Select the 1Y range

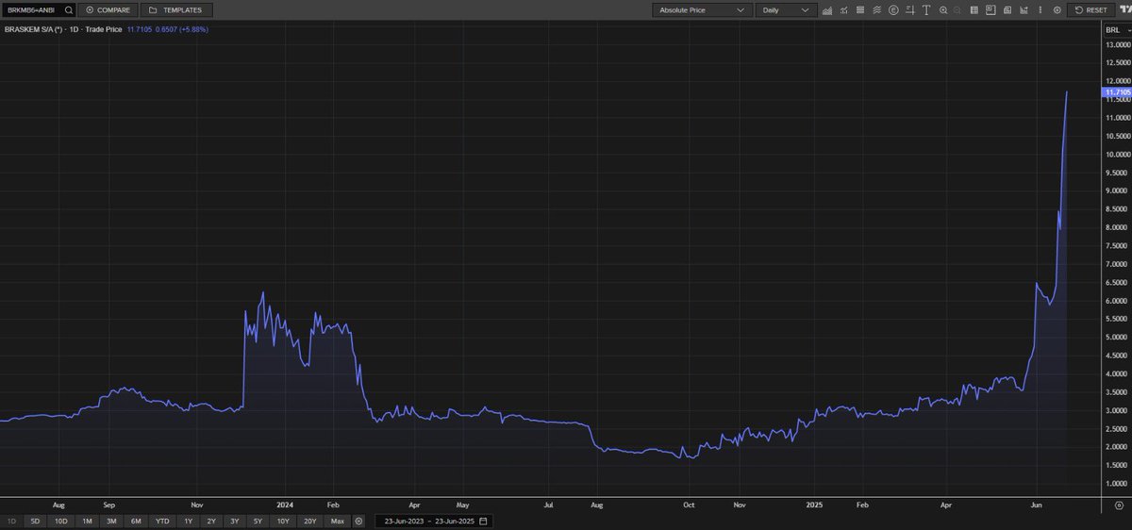pos(188,521)
